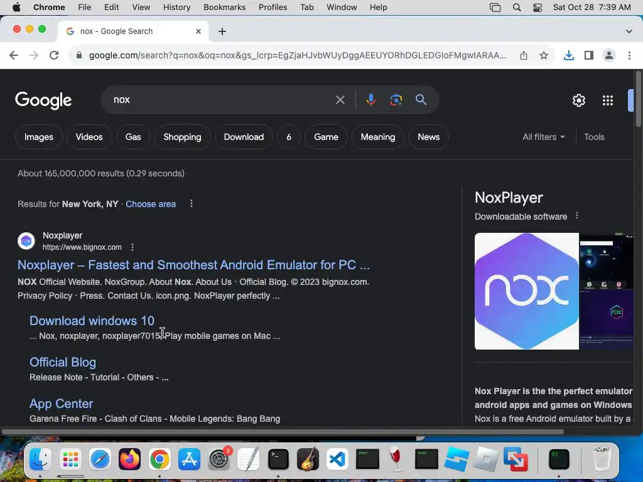Open the Chrome profile avatar
This screenshot has height=482, width=643.
[x=609, y=55]
